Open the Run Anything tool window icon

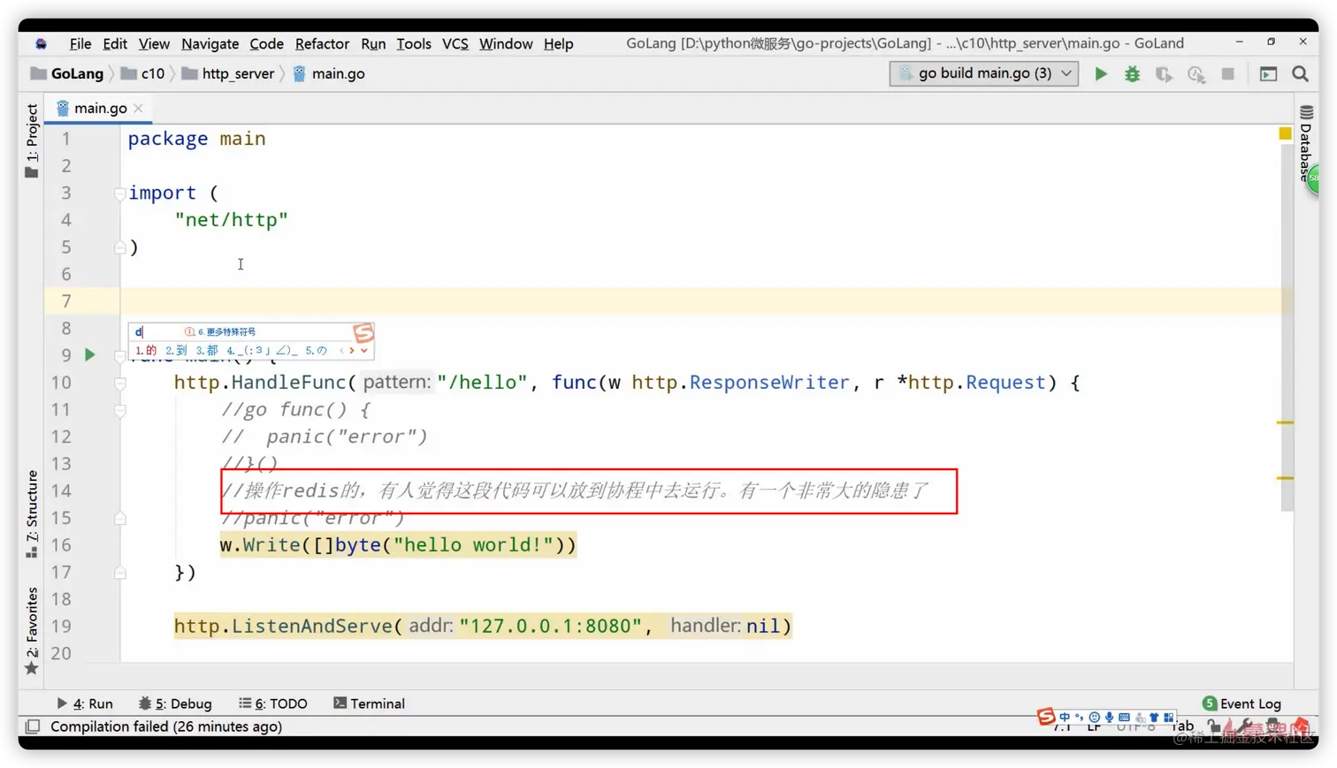point(1269,74)
